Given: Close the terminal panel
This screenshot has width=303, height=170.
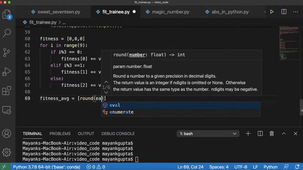Looking at the screenshot, I should click(295, 133).
